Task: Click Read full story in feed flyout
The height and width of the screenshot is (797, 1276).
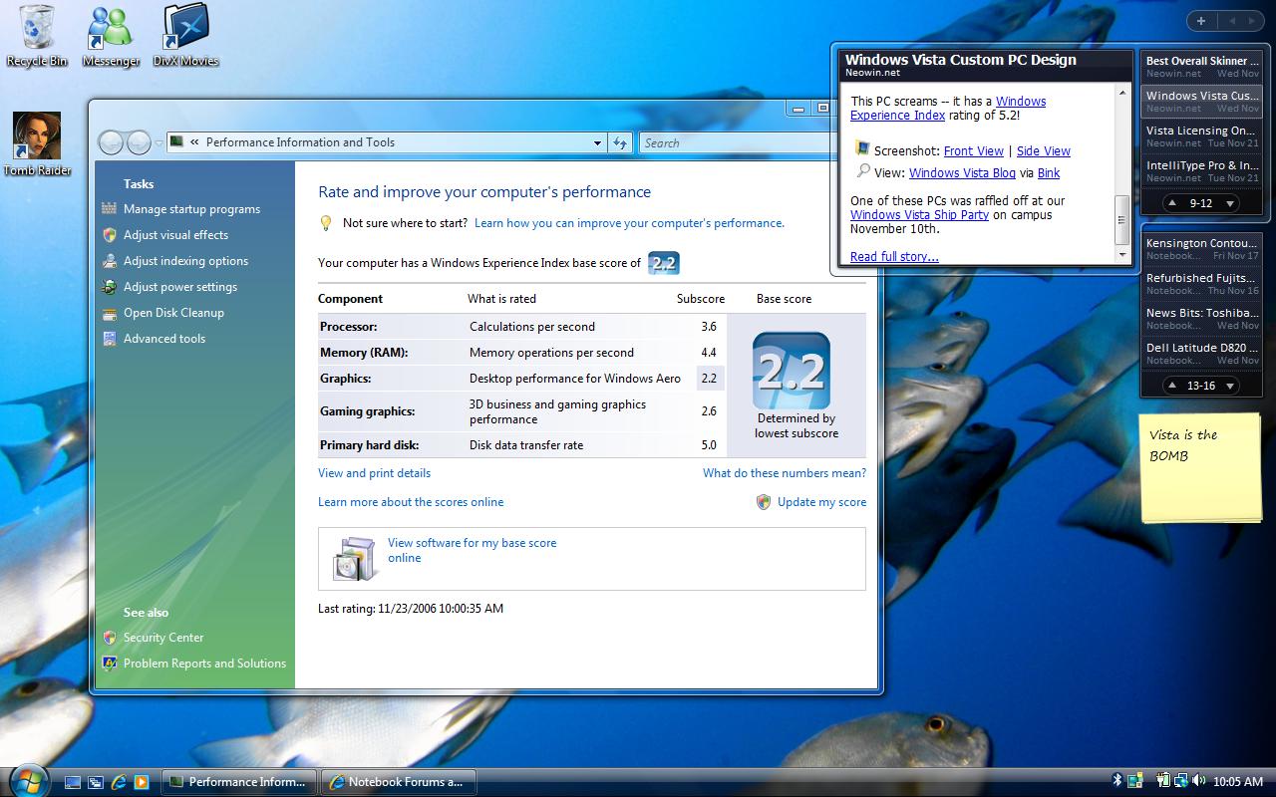Action: click(x=894, y=257)
